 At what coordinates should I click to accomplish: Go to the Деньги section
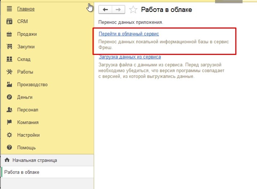25,97
